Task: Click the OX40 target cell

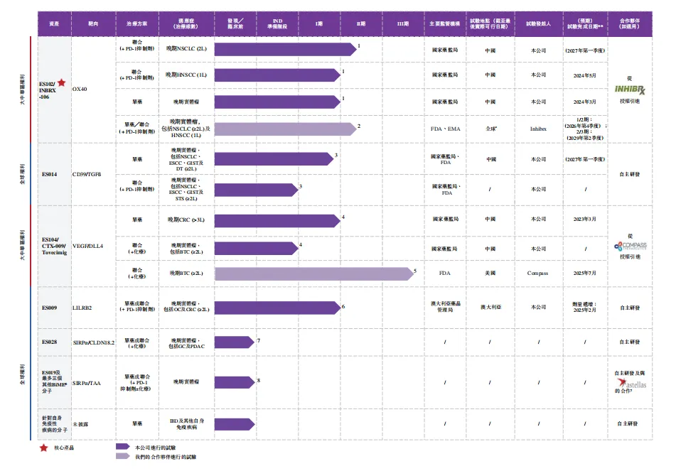Action: coord(80,90)
